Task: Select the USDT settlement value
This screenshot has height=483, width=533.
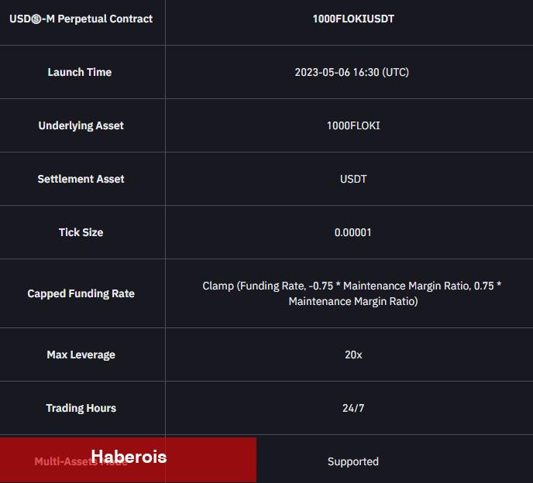Action: point(353,179)
